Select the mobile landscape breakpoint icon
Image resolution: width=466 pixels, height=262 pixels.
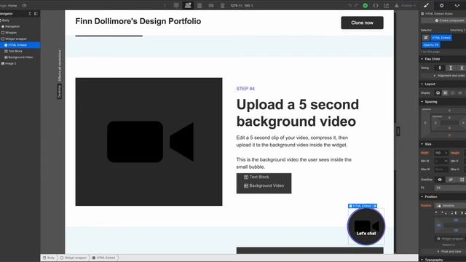tap(211, 5)
